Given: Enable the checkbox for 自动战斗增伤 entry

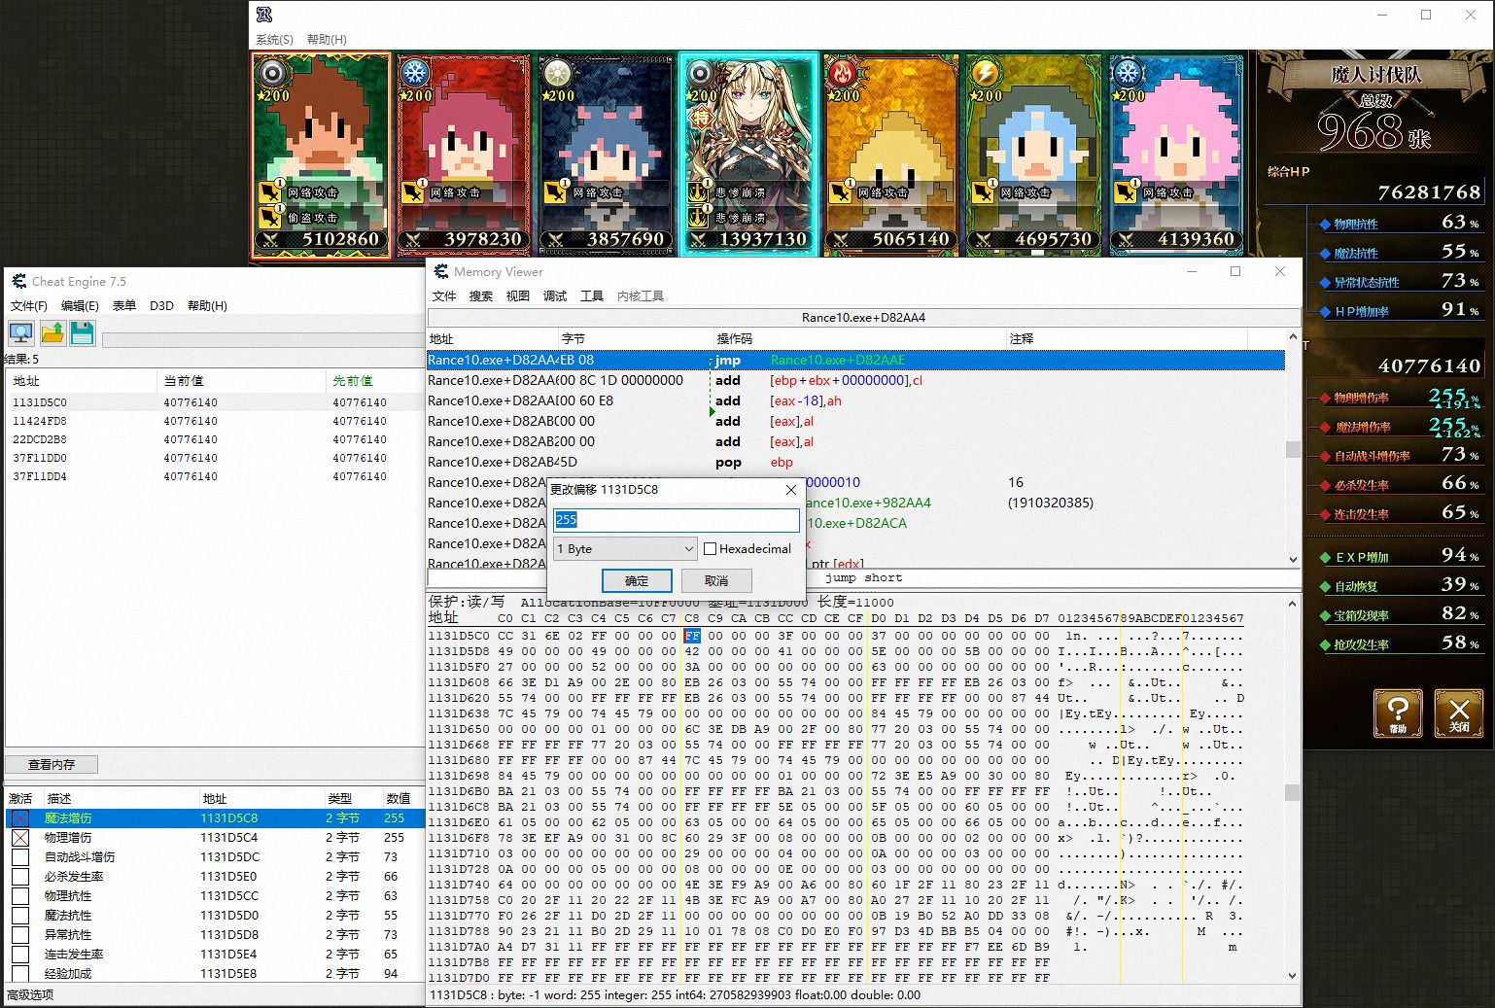Looking at the screenshot, I should point(20,857).
